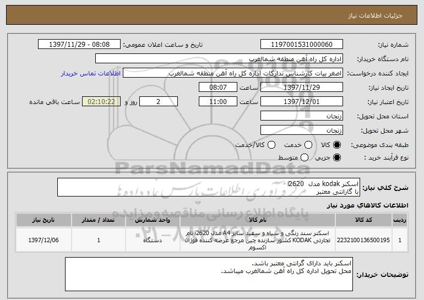Click the remaining time countdown 02:10:22
The width and height of the screenshot is (424, 300).
pos(101,102)
